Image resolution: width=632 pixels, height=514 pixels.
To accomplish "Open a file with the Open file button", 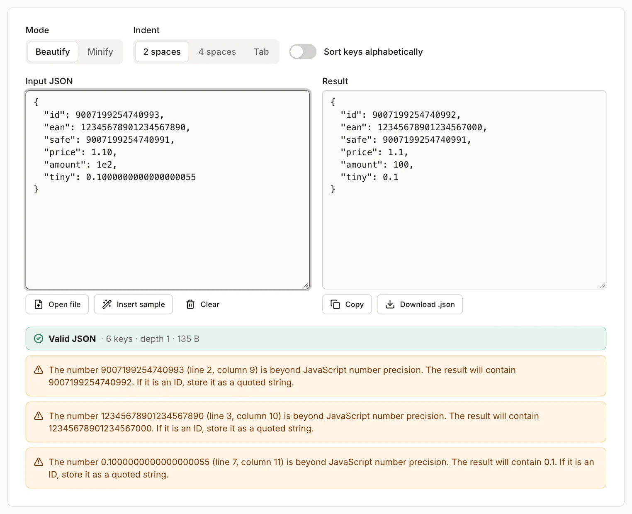I will pos(57,305).
